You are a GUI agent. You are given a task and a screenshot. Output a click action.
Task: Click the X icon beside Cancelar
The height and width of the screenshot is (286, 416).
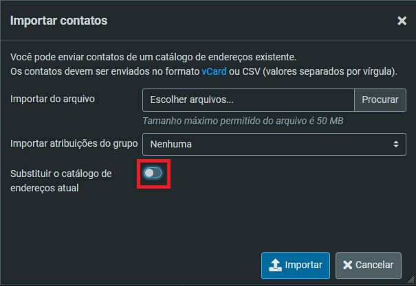click(348, 265)
